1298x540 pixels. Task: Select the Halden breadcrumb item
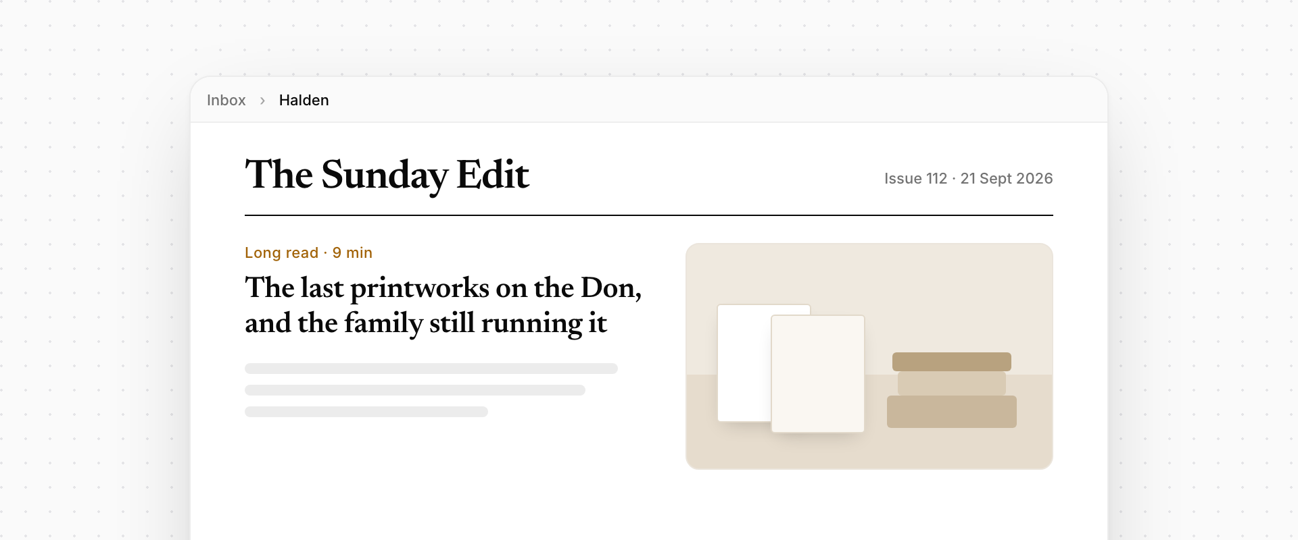click(304, 100)
